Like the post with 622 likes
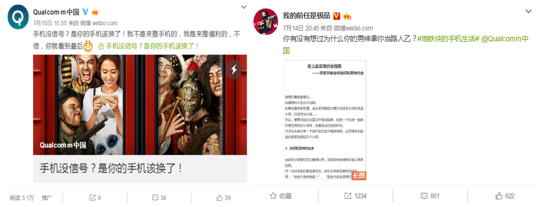This screenshot has height=207, width=536. 505,196
